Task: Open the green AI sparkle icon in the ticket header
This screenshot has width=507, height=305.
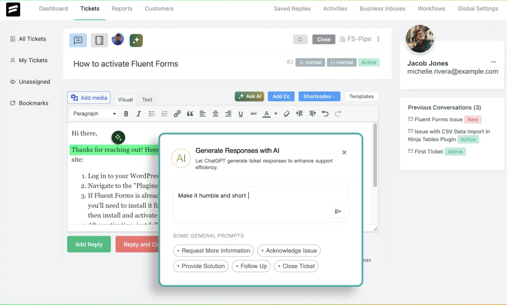Action: (x=136, y=40)
